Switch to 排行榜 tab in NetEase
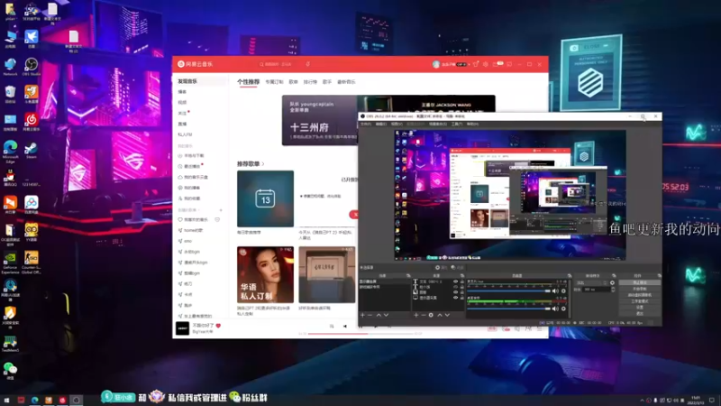Viewport: 721px width, 406px height. [x=310, y=81]
